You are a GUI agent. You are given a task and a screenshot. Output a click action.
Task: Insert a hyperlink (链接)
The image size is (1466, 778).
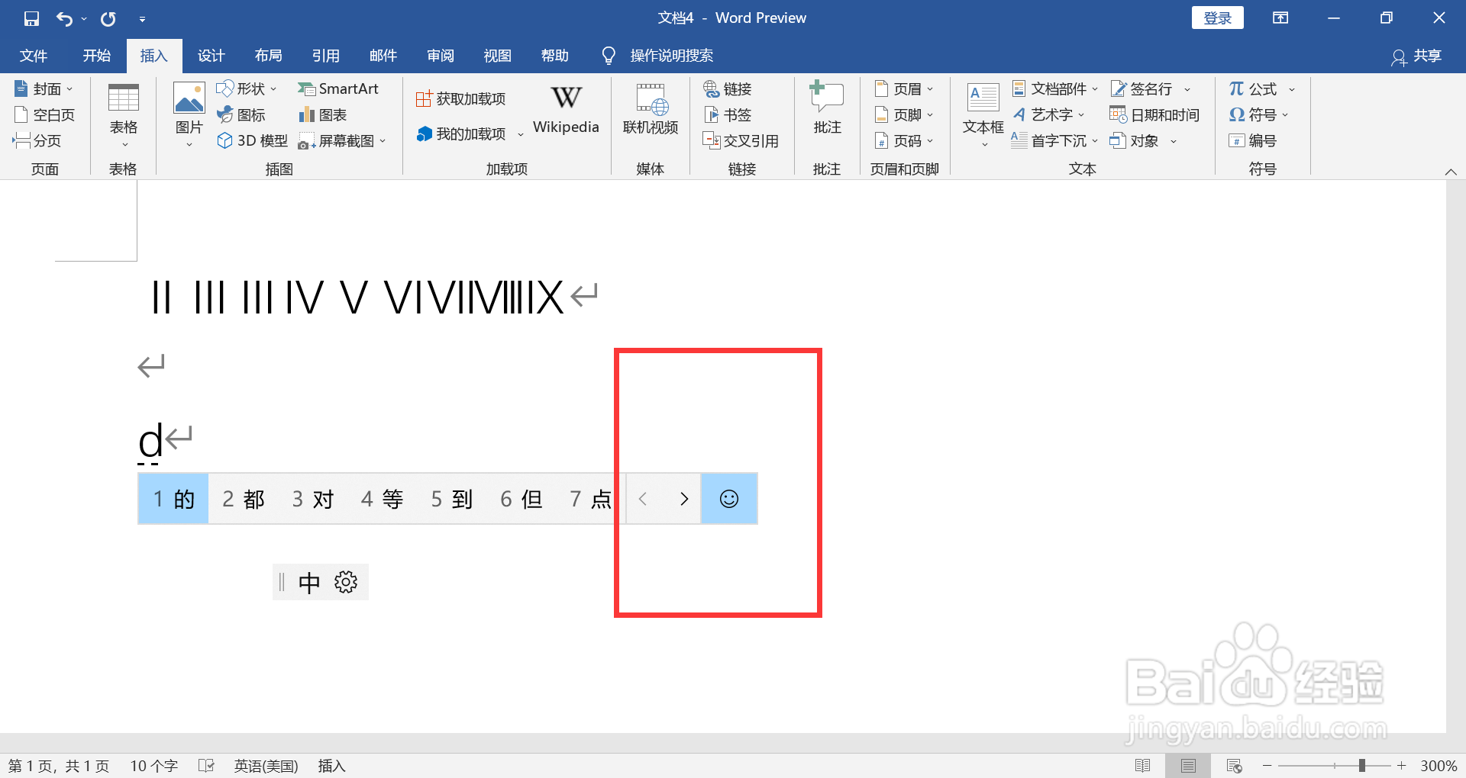(728, 88)
